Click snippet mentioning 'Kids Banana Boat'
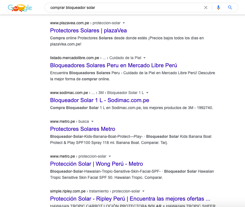245x207 pixels. click(x=131, y=139)
